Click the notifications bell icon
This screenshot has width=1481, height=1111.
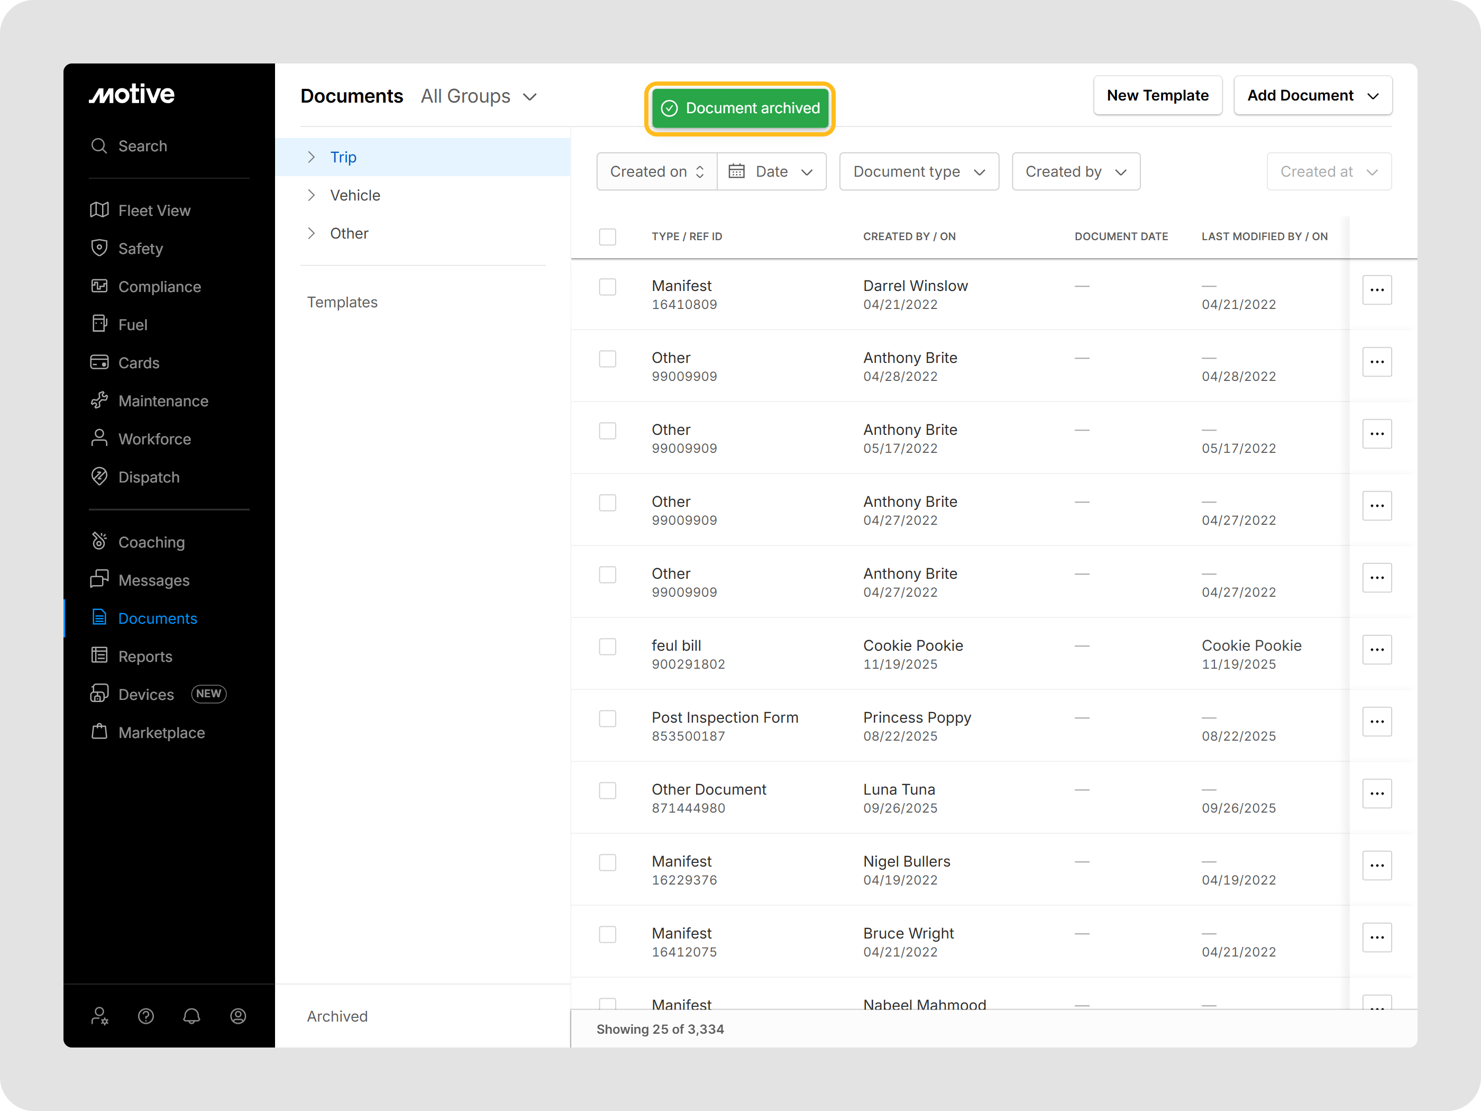[x=191, y=1016]
